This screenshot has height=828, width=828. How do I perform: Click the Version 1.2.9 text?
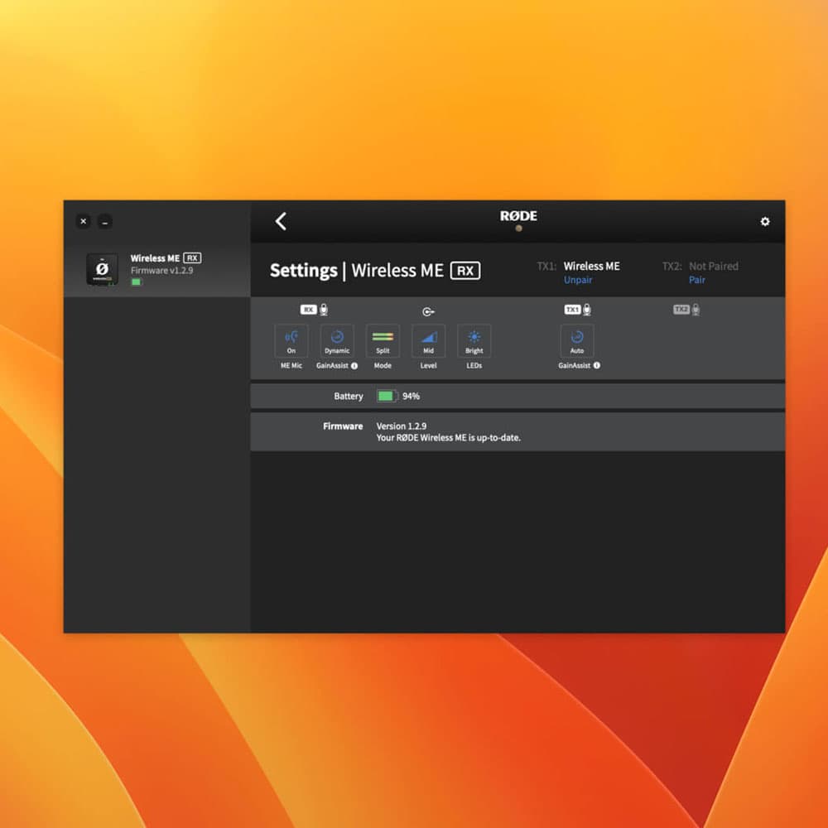402,426
